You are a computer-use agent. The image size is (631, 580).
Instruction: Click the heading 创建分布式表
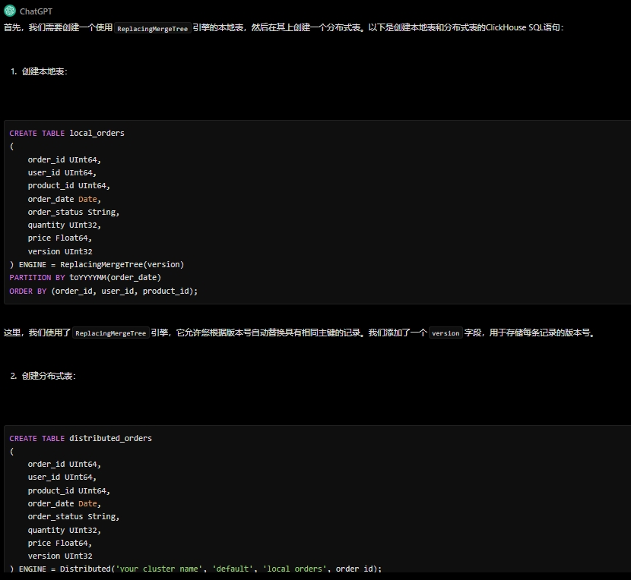[x=49, y=376]
